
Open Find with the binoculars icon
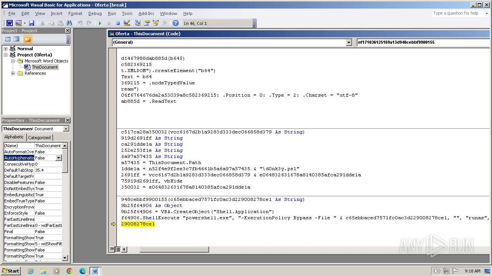70,23
